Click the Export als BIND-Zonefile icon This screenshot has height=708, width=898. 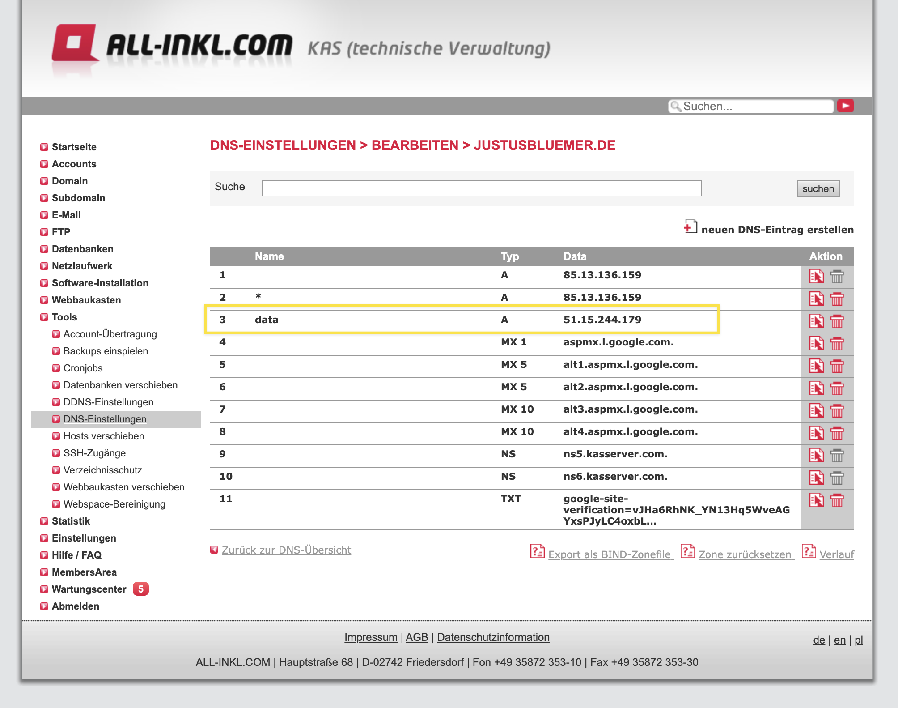pos(537,551)
